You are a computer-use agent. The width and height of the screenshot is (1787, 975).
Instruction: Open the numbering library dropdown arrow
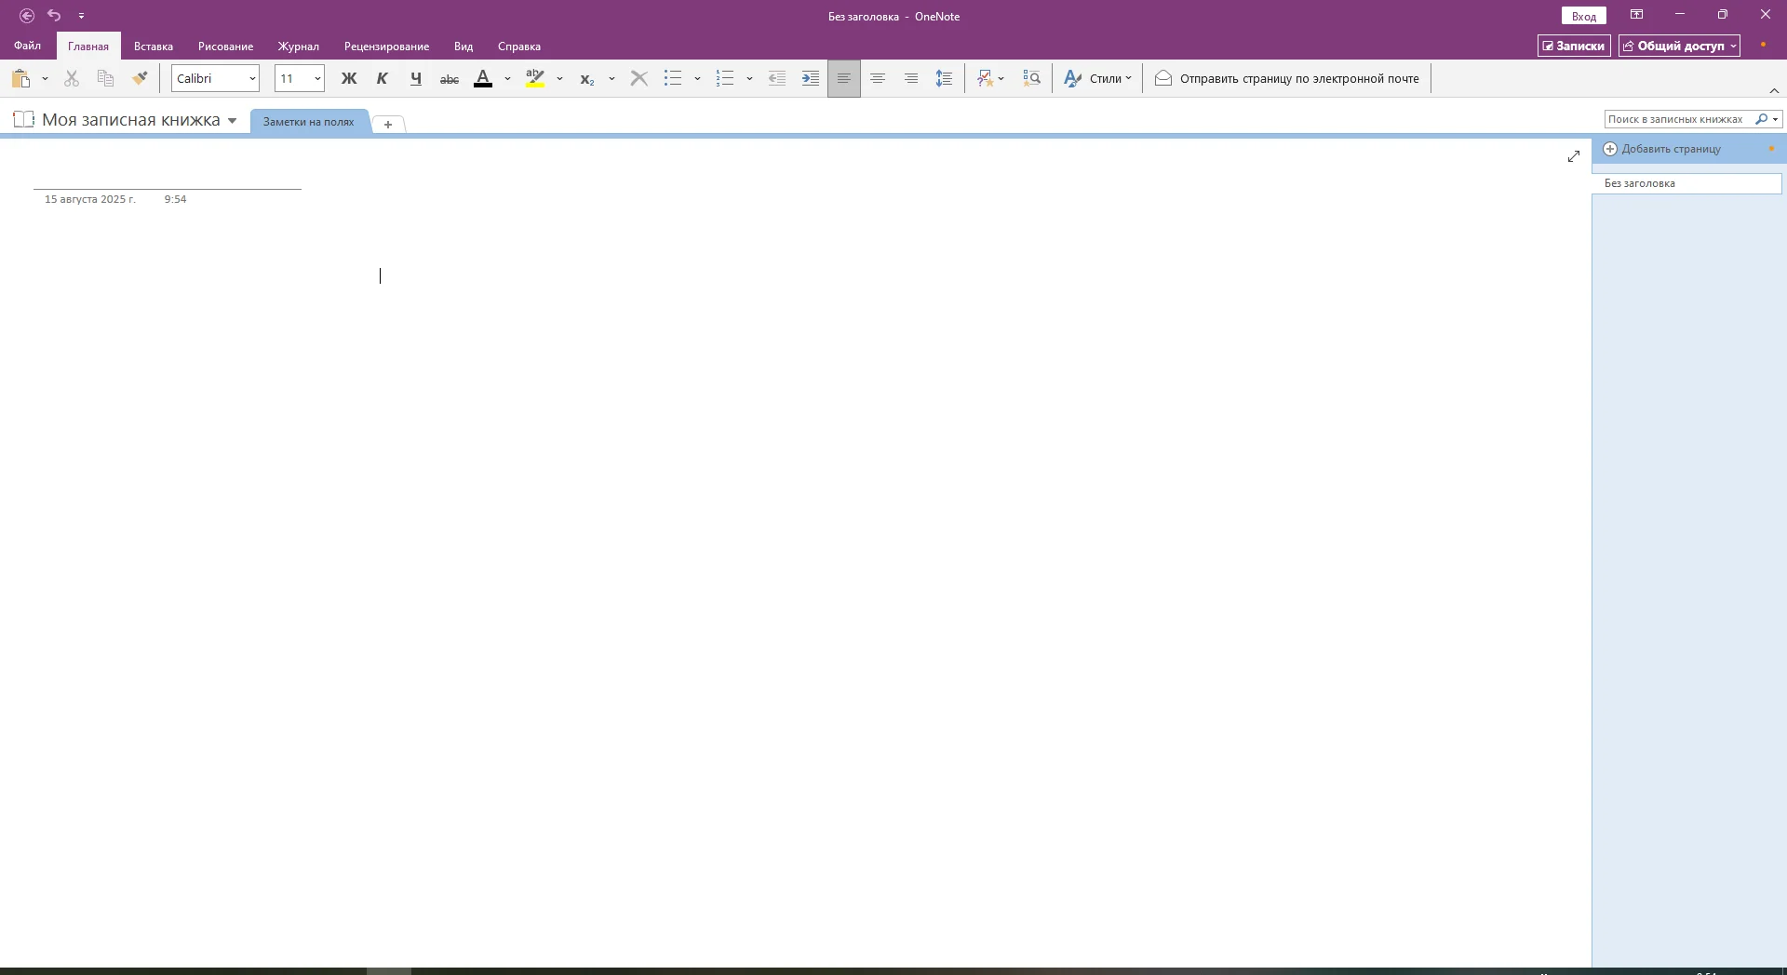(x=749, y=79)
